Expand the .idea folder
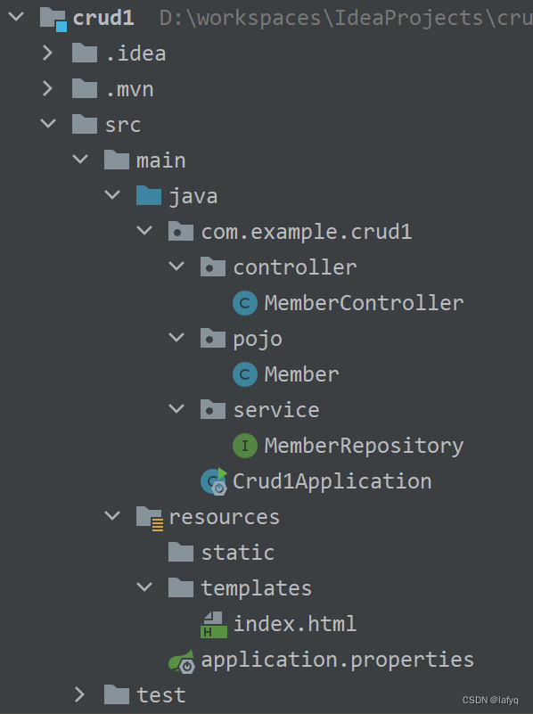This screenshot has height=714, width=533. click(x=47, y=53)
